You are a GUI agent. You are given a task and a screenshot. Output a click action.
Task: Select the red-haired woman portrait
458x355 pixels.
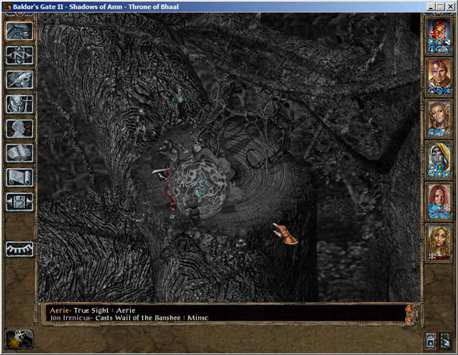point(439,202)
